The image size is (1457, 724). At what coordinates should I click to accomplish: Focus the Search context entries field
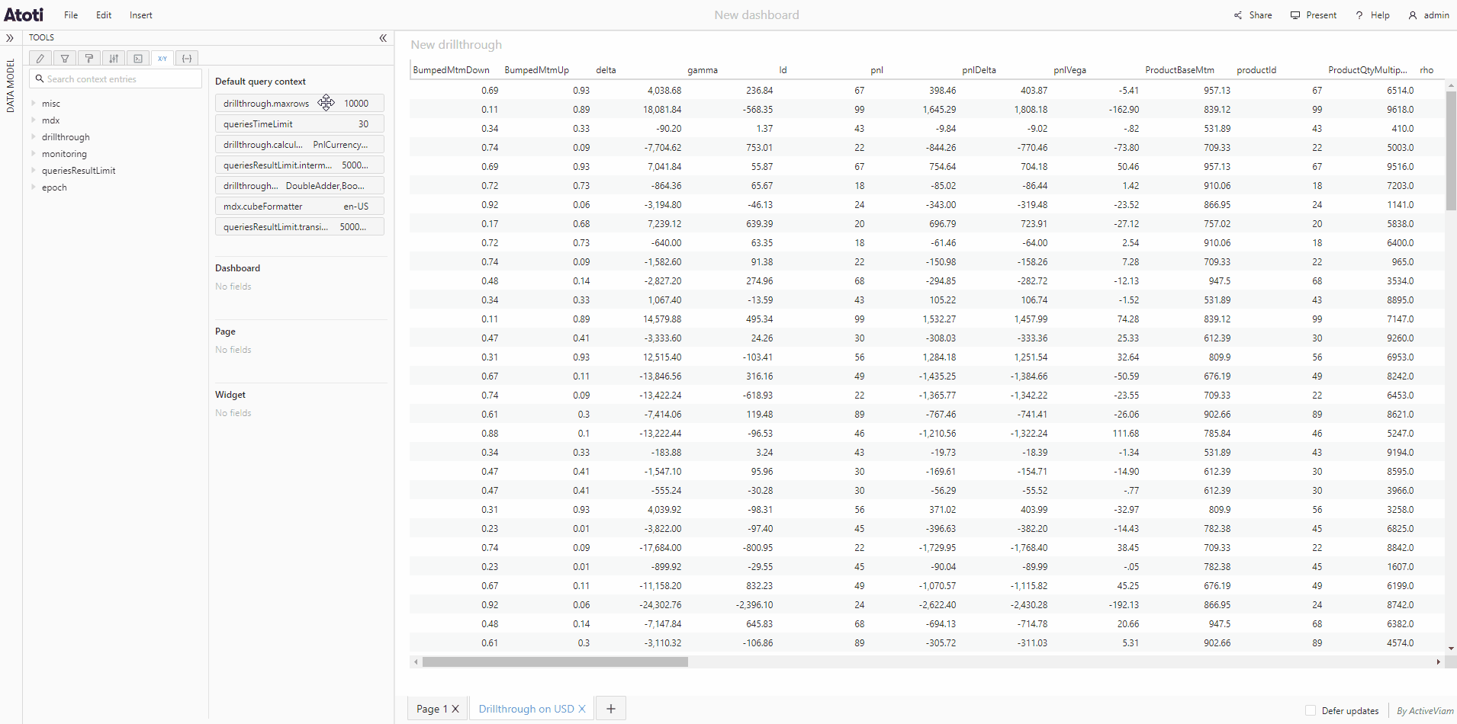tap(116, 78)
